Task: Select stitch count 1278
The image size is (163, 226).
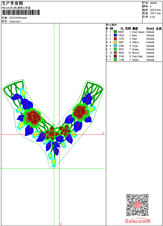Action: click(x=121, y=39)
